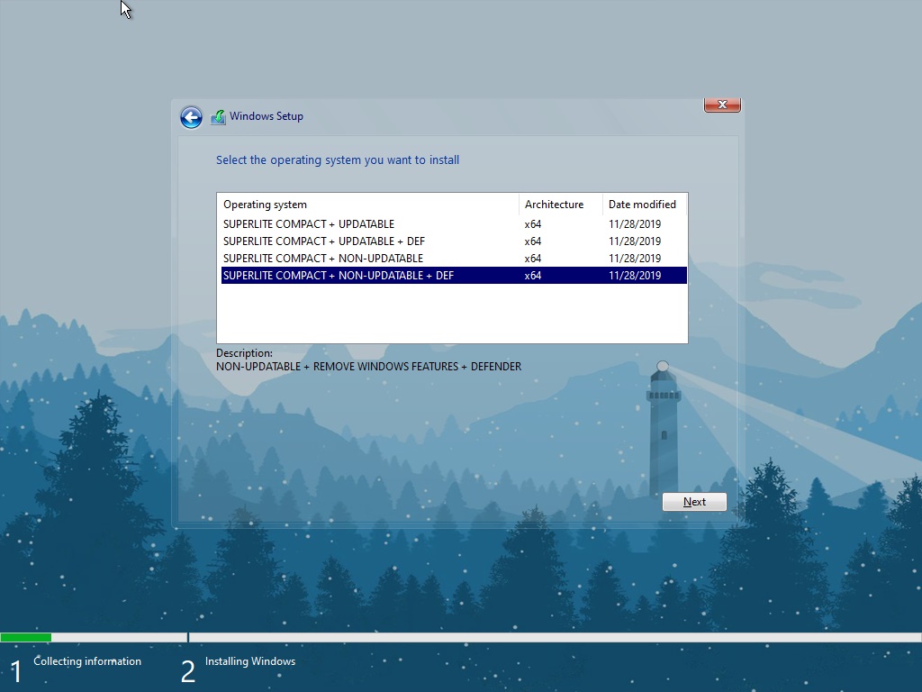Click the setup progress bar at the bottom
922x692 pixels.
(x=461, y=637)
